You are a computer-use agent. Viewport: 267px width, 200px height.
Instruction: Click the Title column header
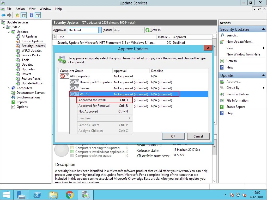pos(106,37)
